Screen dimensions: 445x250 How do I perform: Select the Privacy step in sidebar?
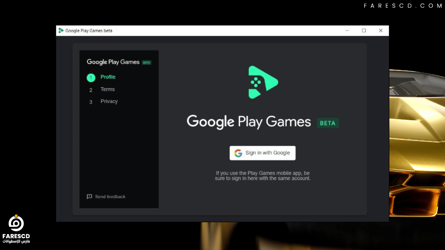109,101
